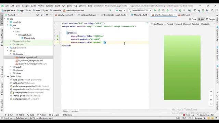Open AVD Manager icon in toolbar
This screenshot has width=219, height=123.
point(203,10)
